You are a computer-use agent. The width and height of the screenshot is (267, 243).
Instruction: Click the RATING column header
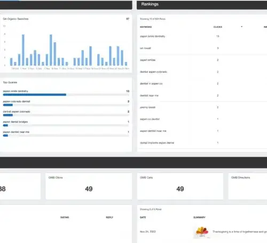[x=65, y=217]
